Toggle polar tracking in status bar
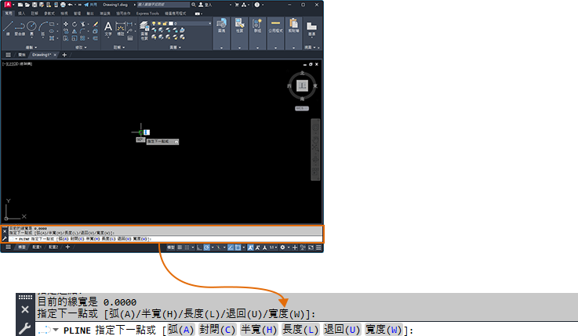Screen dimensions: 578x336 coord(207,247)
